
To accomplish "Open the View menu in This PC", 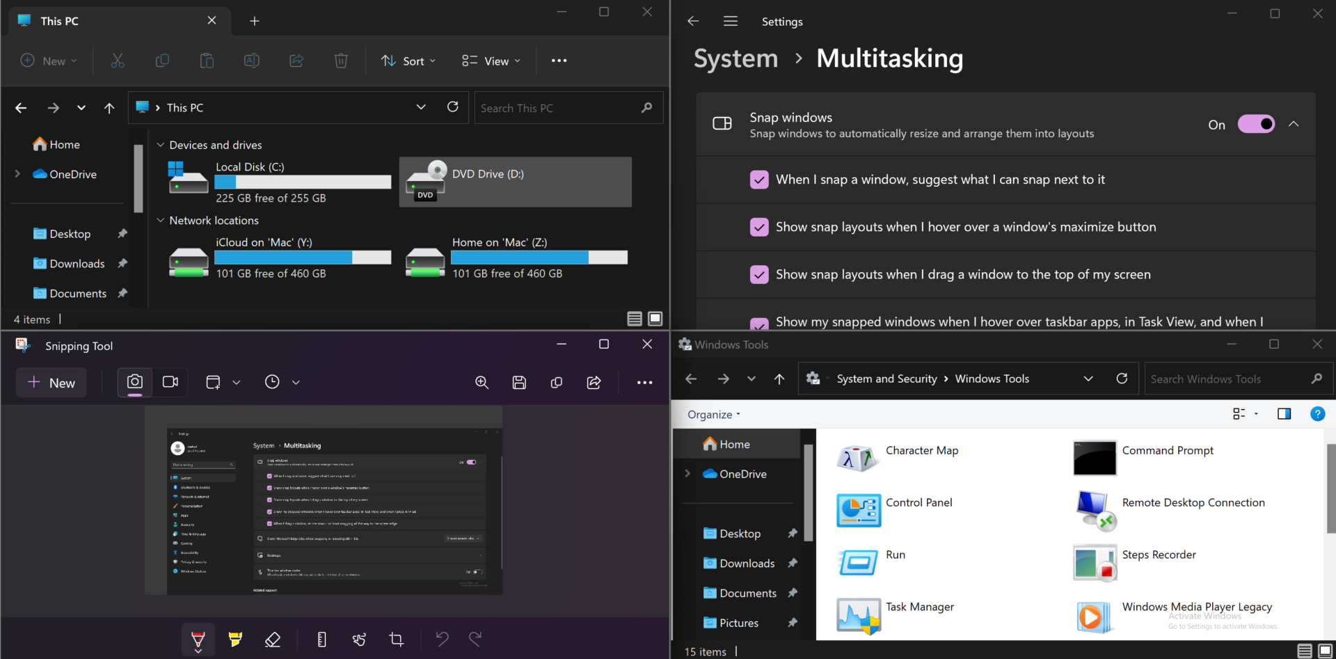I will (x=491, y=61).
